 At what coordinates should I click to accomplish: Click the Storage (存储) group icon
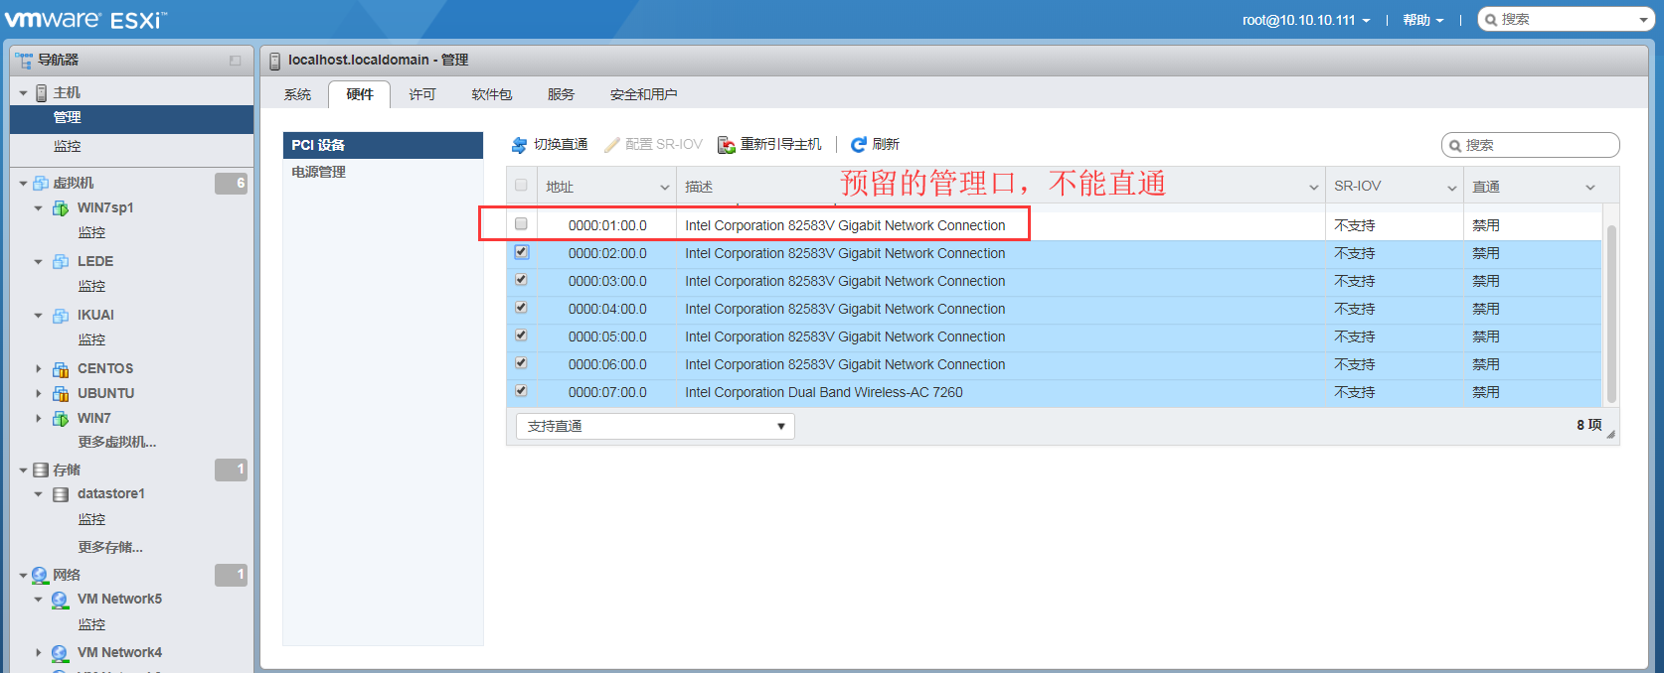[x=41, y=471]
